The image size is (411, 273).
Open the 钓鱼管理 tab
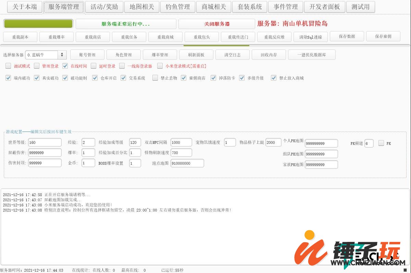(178, 7)
